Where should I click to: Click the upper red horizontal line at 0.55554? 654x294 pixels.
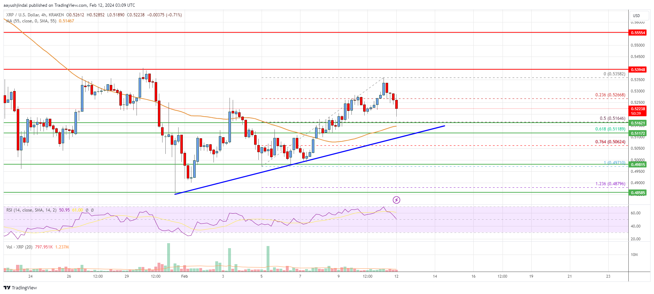pos(315,32)
